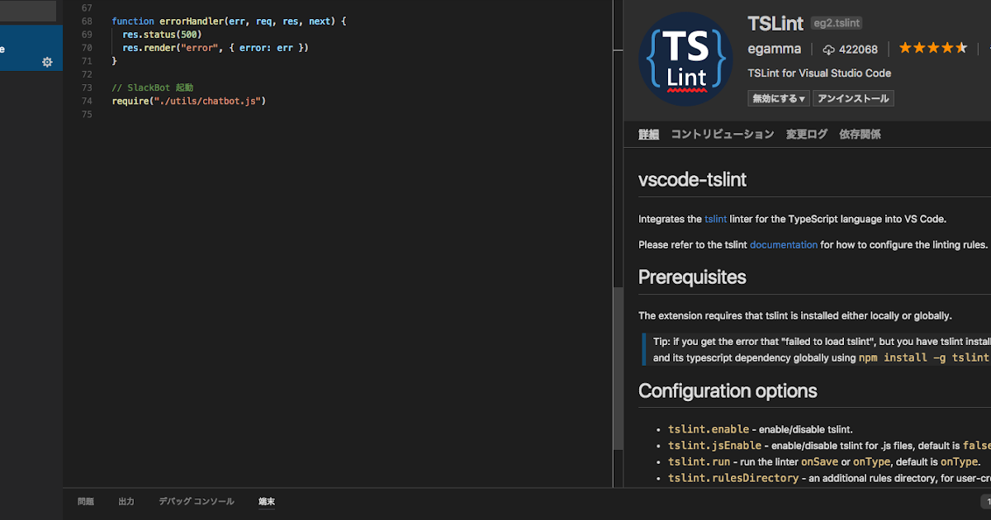
Task: Open the コントリビューション tab
Action: coord(721,134)
